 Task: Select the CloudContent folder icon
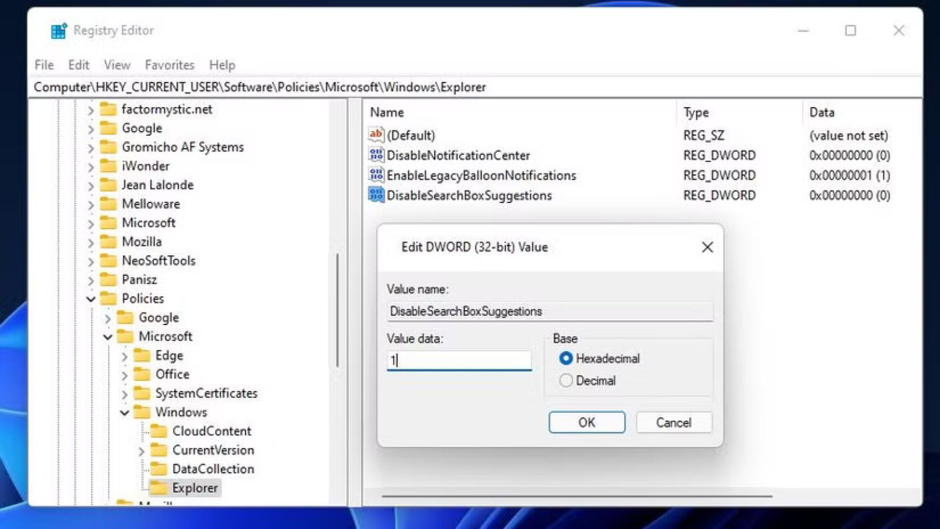tap(159, 431)
